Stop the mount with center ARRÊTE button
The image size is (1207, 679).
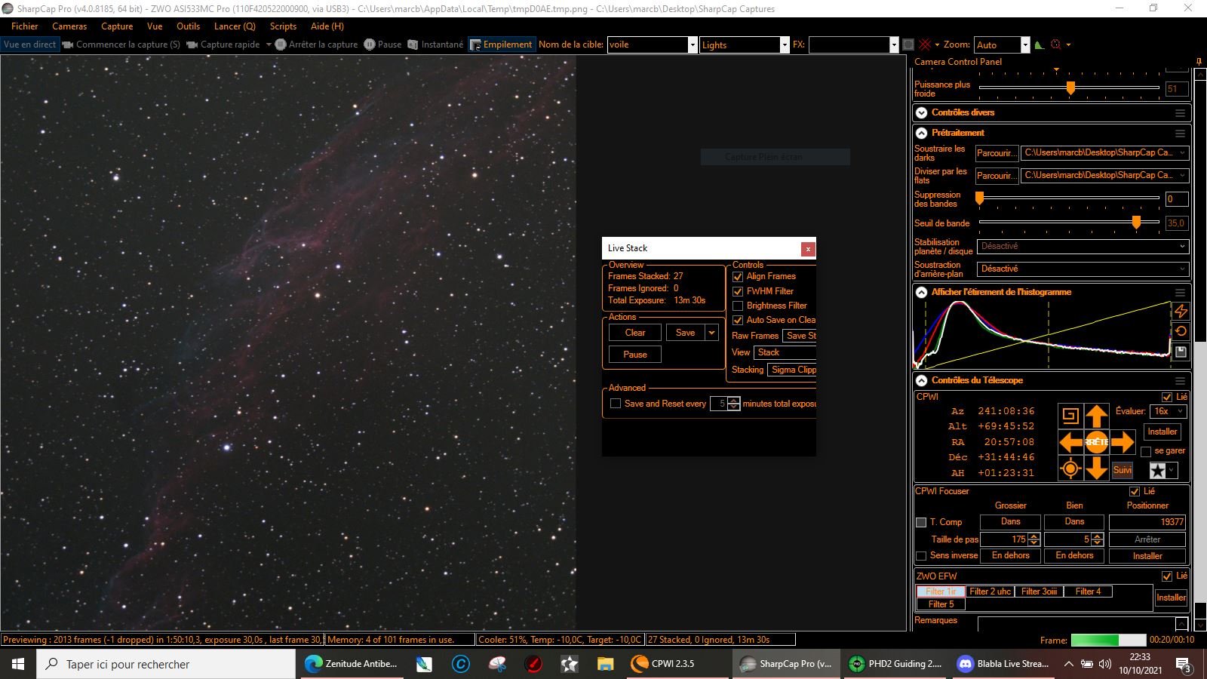pos(1096,442)
